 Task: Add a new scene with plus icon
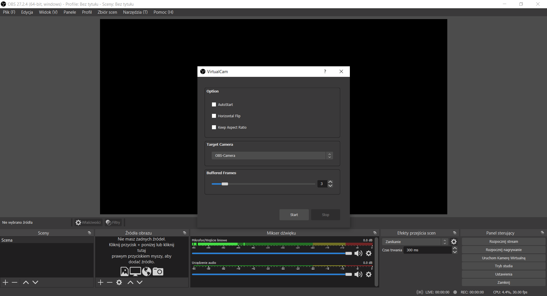(5, 282)
